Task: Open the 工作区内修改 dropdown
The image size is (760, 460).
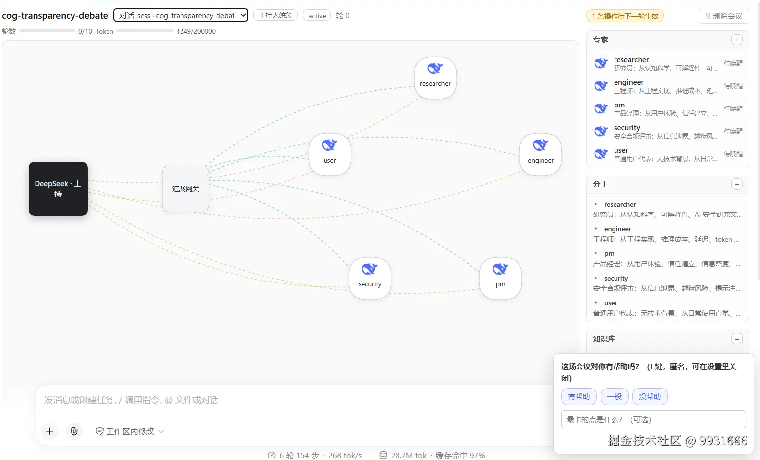Action: 130,431
